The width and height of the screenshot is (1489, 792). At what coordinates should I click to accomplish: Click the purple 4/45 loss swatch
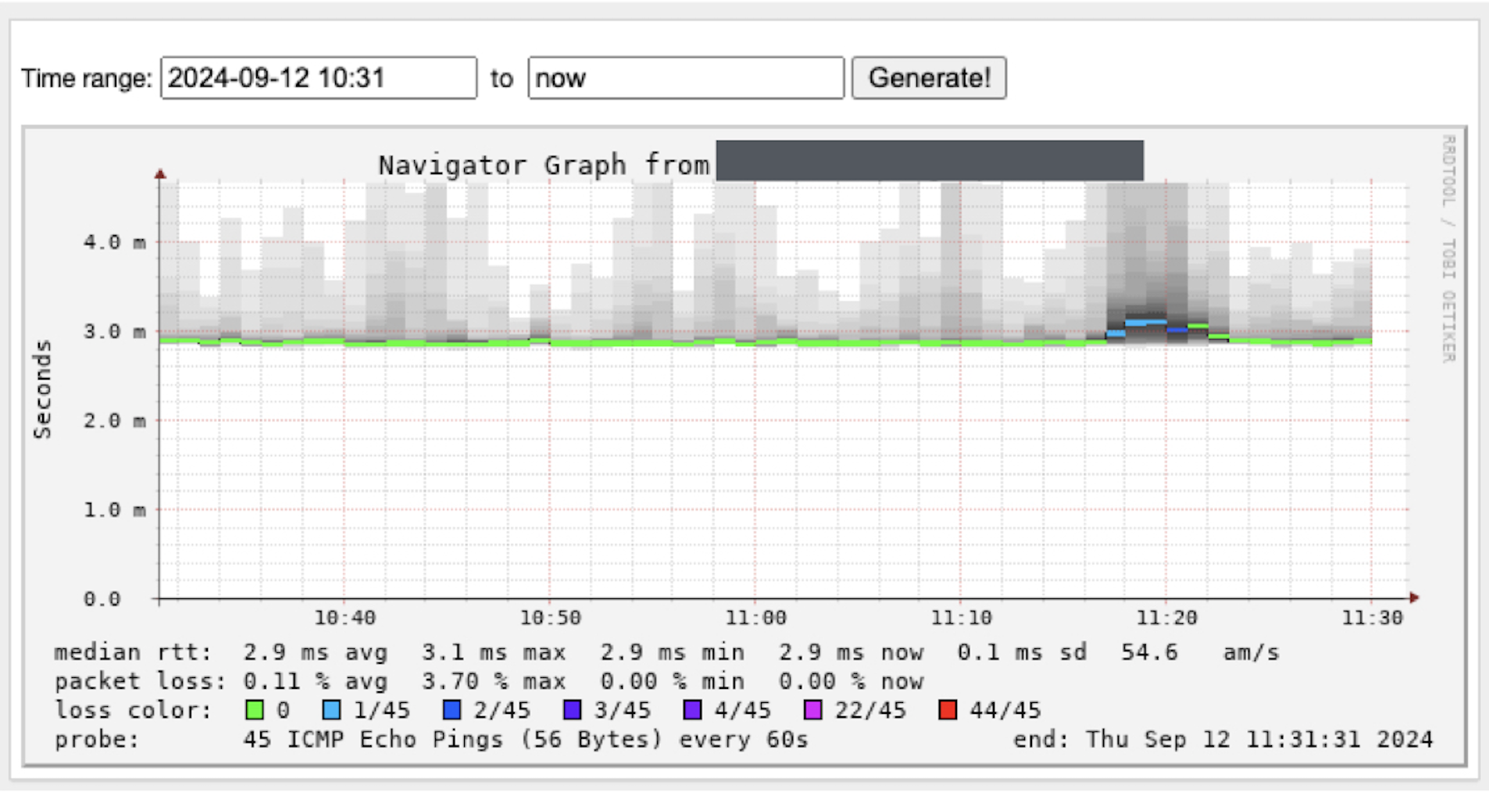(x=693, y=710)
